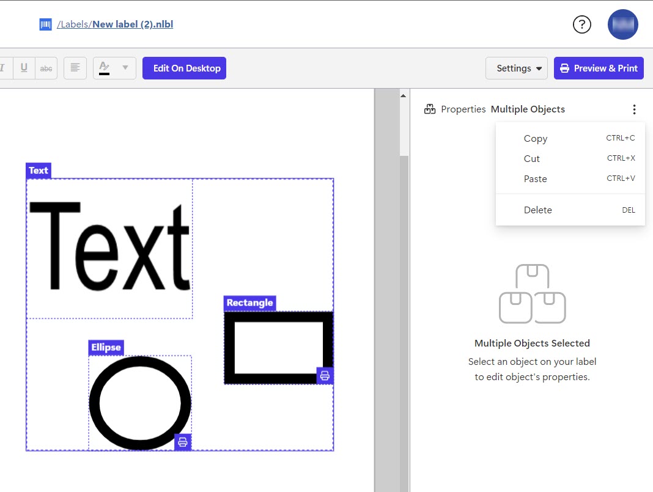Image resolution: width=653 pixels, height=492 pixels.
Task: Choose Paste from the context menu
Action: pos(570,178)
